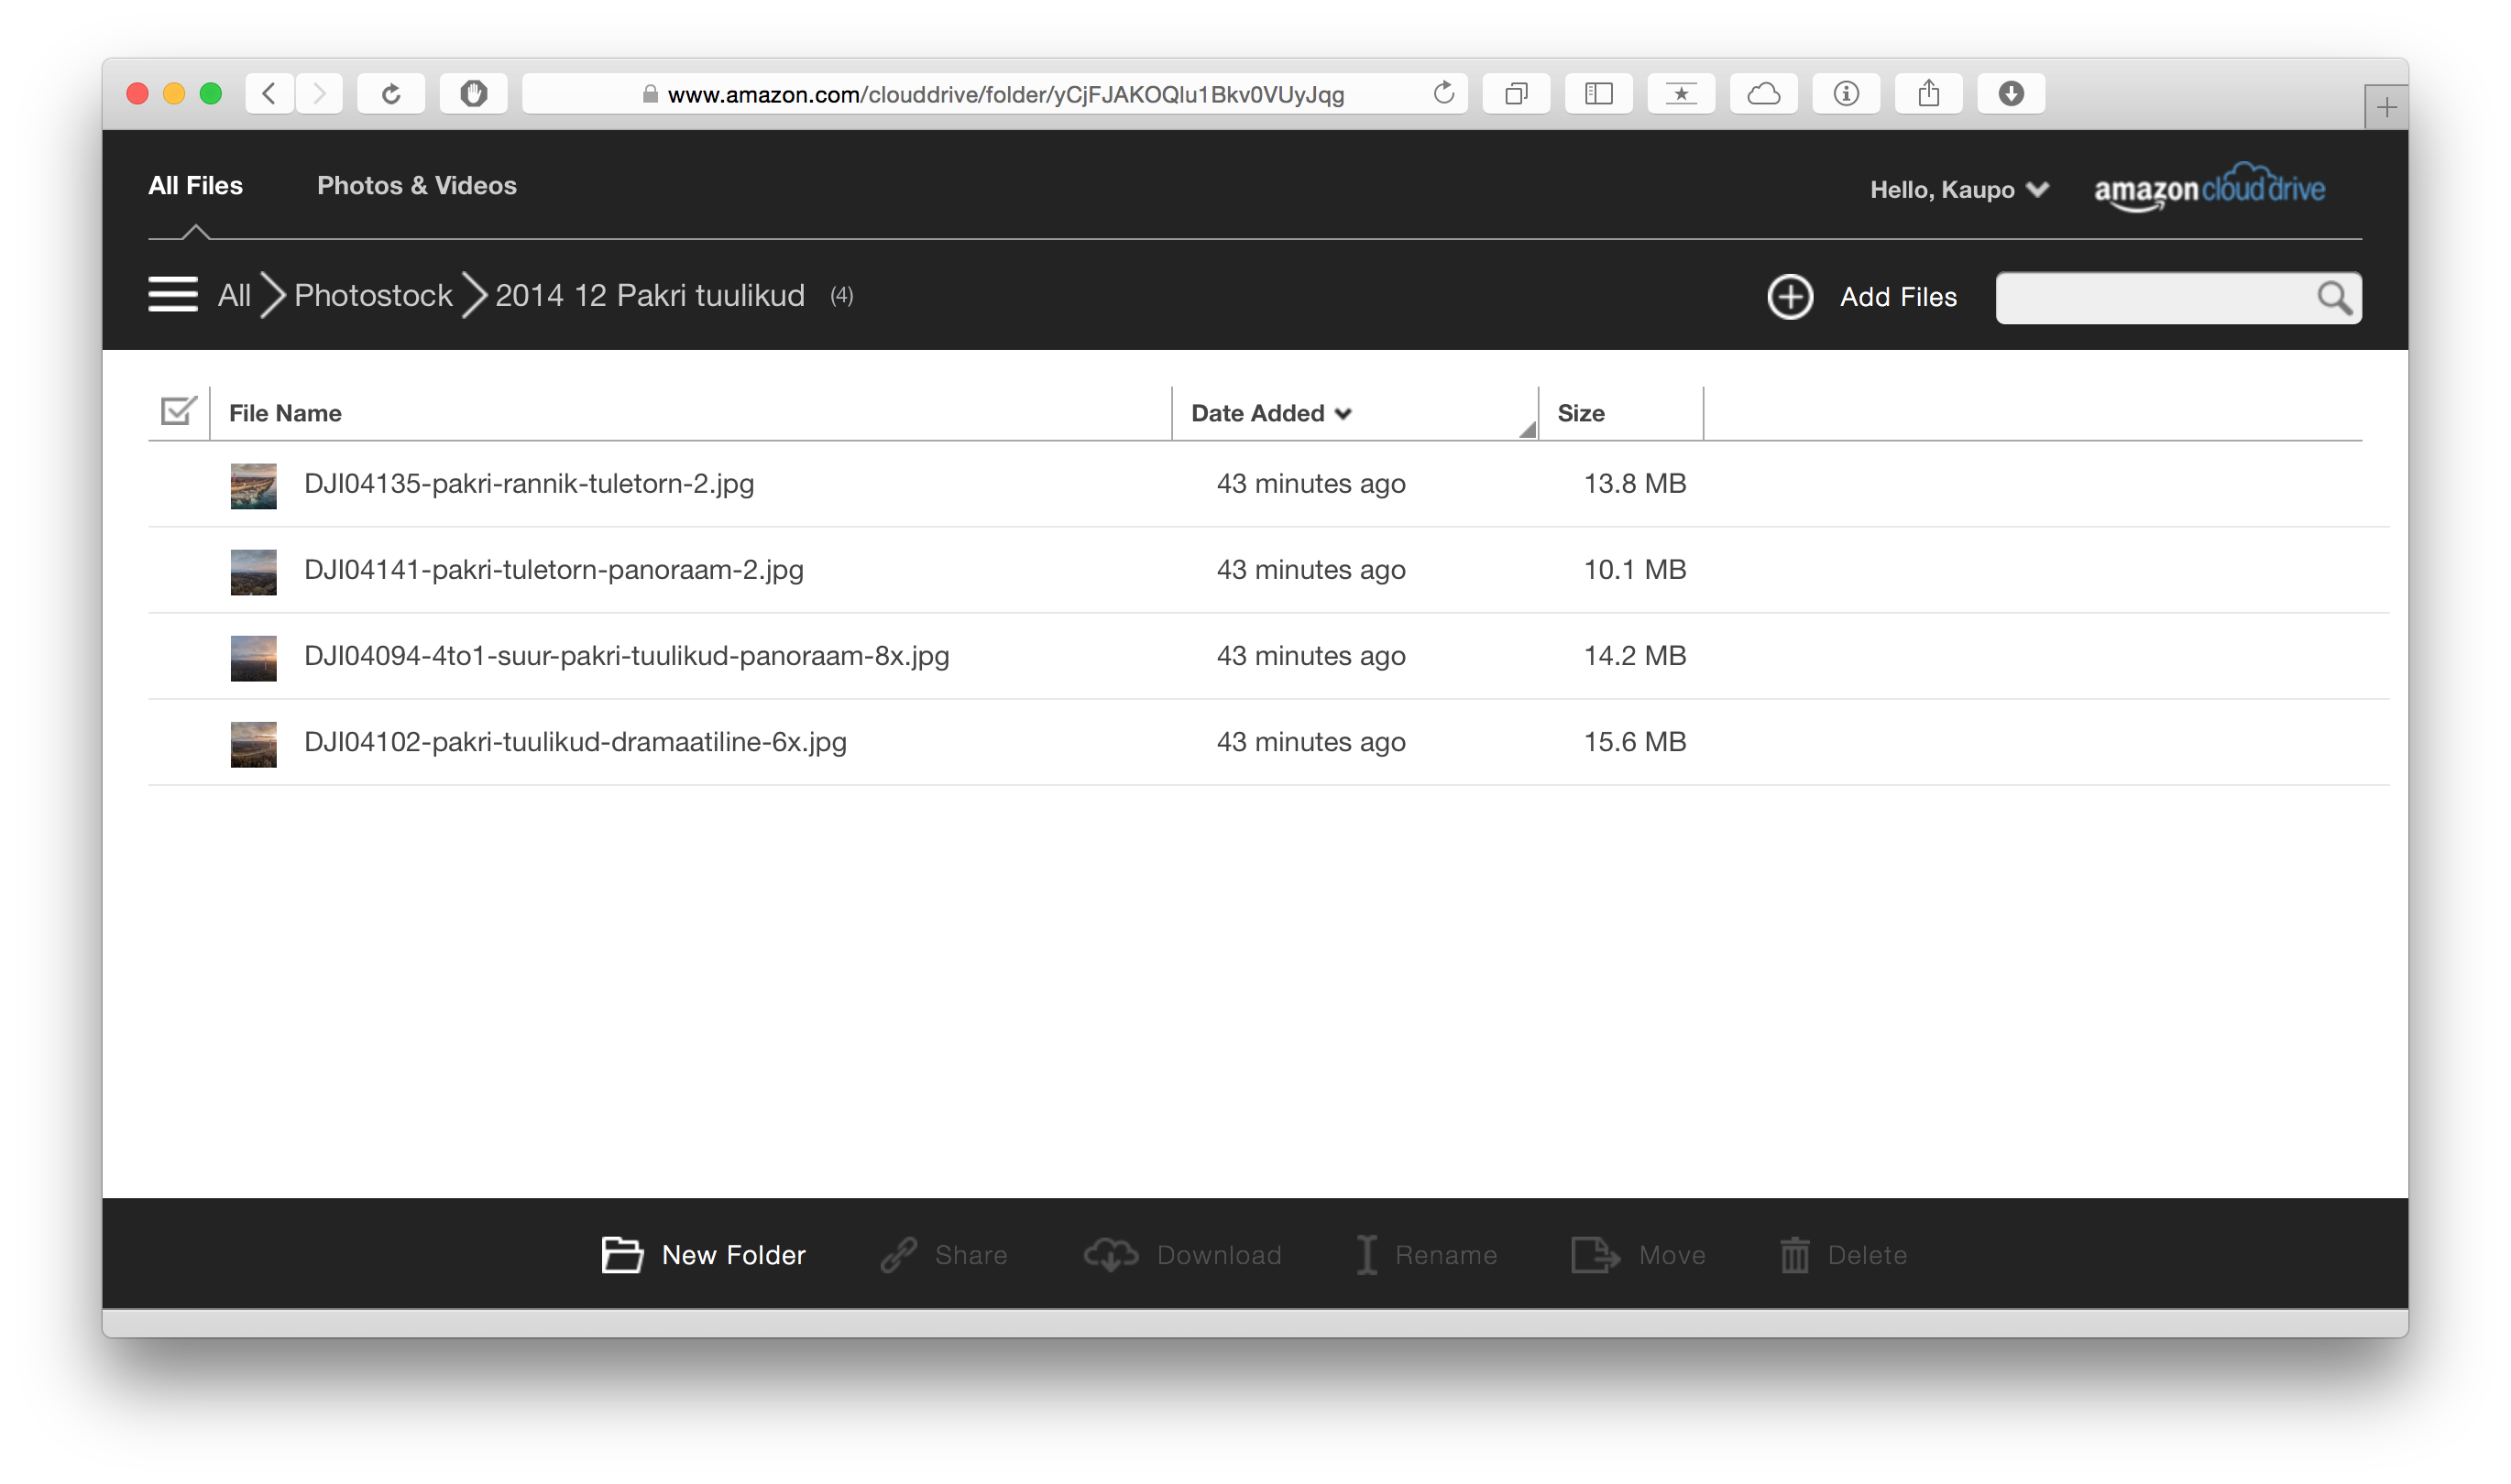Click the Add Files plus icon
This screenshot has width=2511, height=1484.
coord(1789,297)
